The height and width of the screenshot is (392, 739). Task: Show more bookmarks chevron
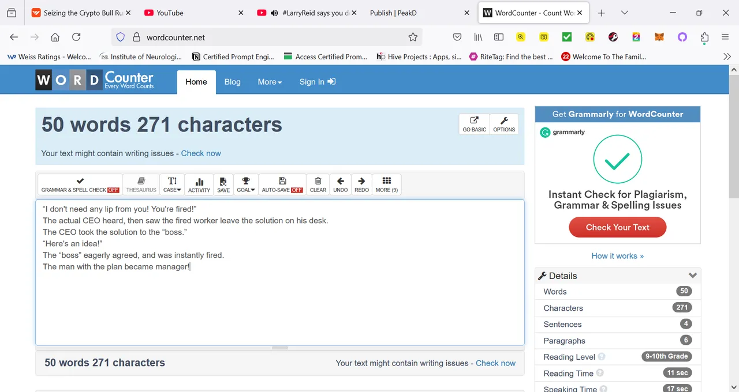(x=727, y=56)
